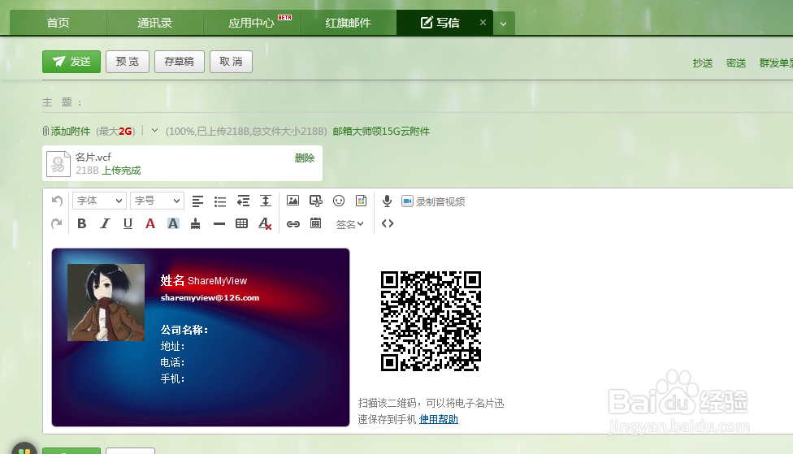
Task: Toggle bold formatting
Action: coord(81,223)
